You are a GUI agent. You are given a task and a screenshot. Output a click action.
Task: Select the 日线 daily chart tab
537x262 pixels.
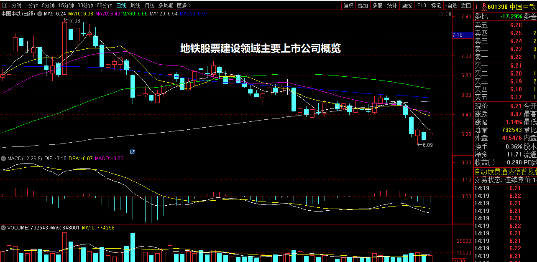click(x=121, y=5)
